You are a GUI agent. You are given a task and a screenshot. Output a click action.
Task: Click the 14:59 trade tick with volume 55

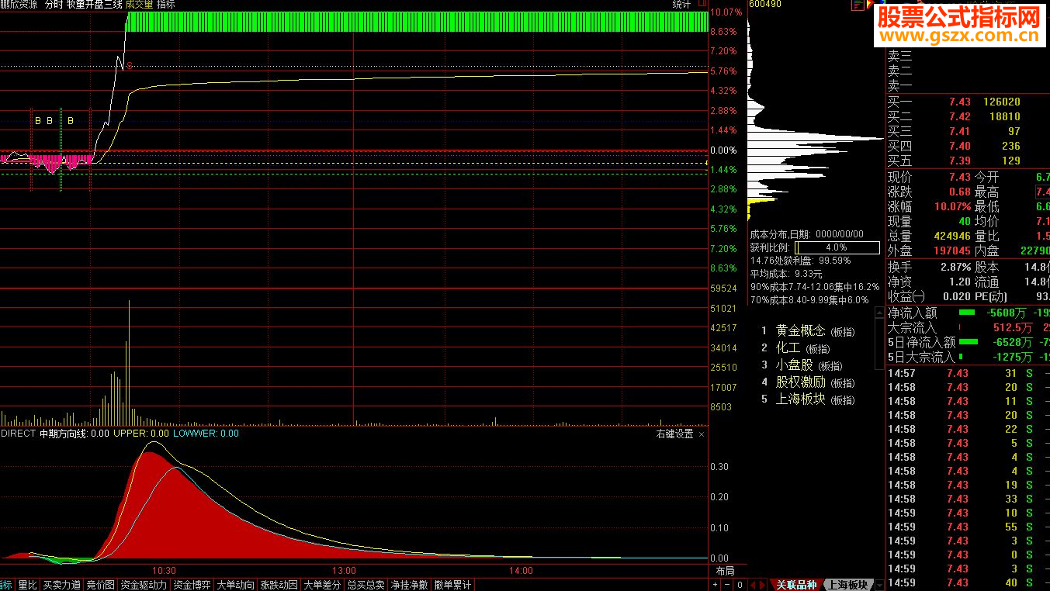(967, 527)
